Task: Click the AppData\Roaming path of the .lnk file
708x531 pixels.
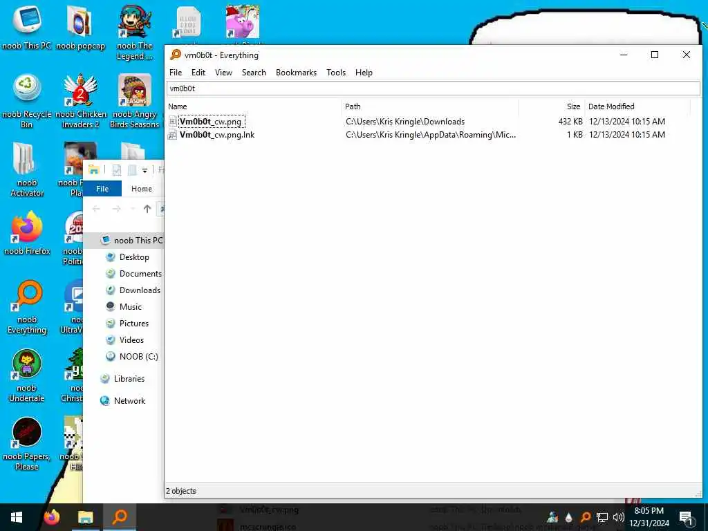Action: coord(431,135)
